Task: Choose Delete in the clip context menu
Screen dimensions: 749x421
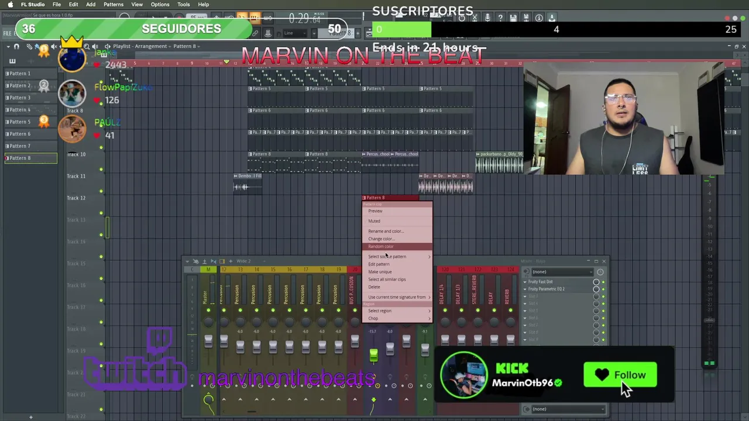Action: tap(397, 287)
